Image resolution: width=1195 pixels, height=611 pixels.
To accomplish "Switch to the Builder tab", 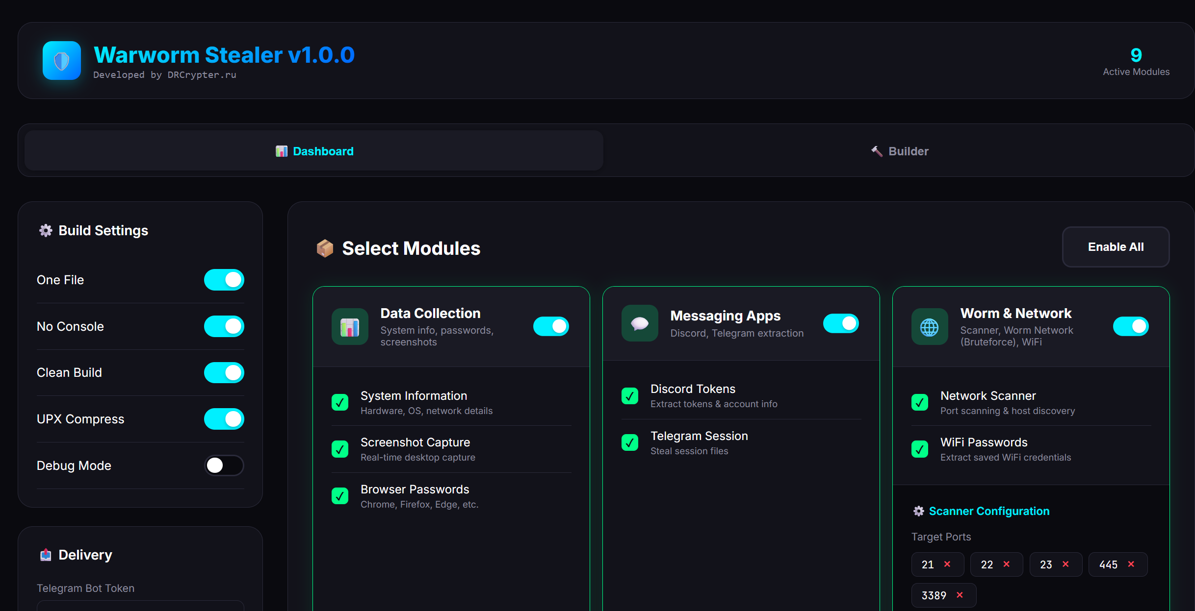I will pyautogui.click(x=899, y=151).
